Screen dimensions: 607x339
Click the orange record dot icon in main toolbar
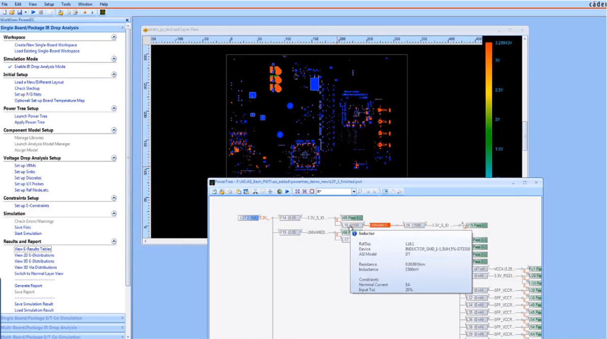[85, 12]
